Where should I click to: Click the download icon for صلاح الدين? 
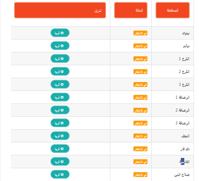point(62,175)
